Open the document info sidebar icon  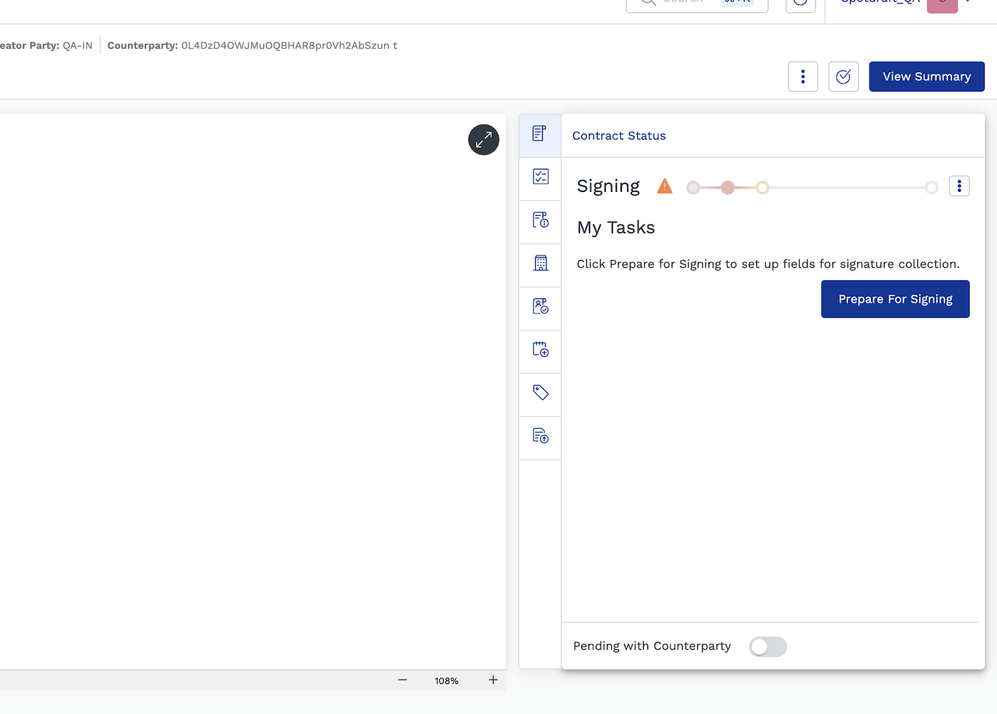(x=540, y=220)
